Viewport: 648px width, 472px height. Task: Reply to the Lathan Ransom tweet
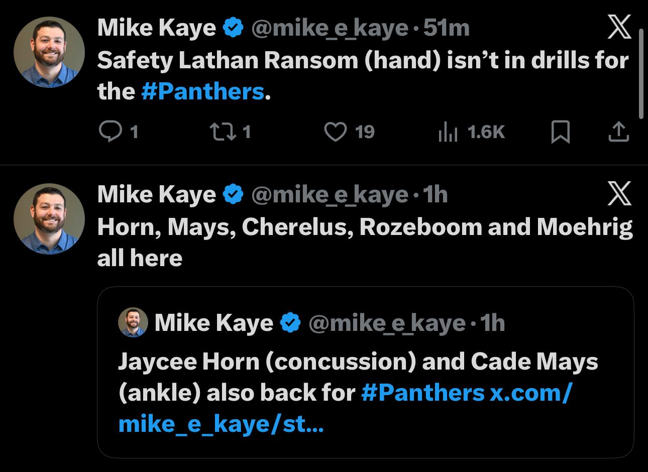coord(108,132)
